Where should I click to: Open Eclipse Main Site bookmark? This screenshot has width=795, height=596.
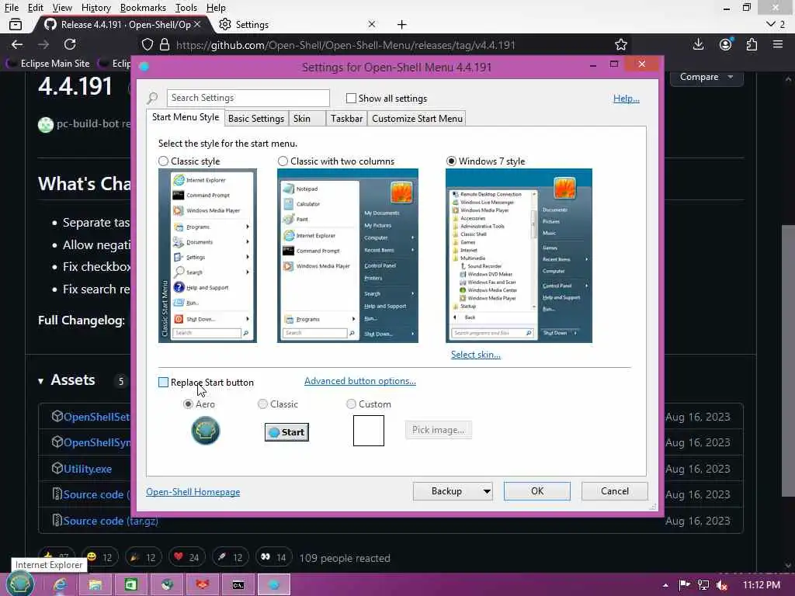pyautogui.click(x=49, y=64)
